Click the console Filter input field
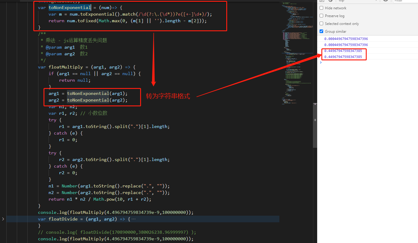Screen dimensions: 418x243 click(405, 1)
